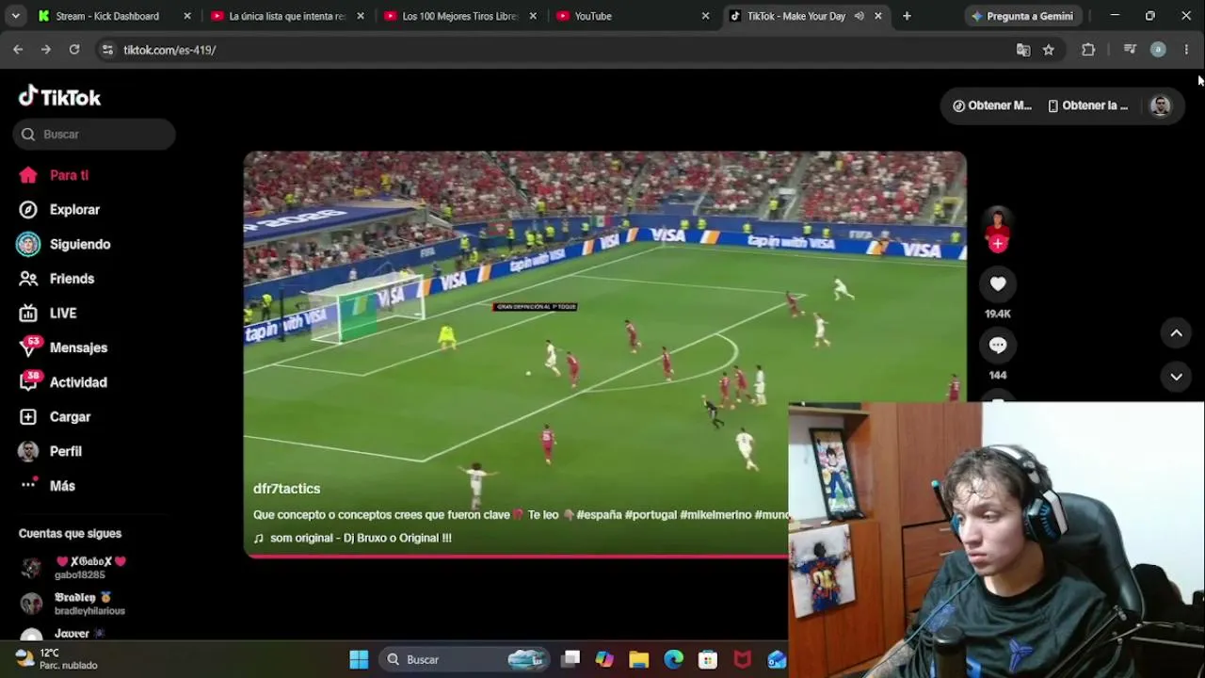Close the Stream - Kick Dashboard tab
This screenshot has width=1205, height=678.
[x=187, y=16]
